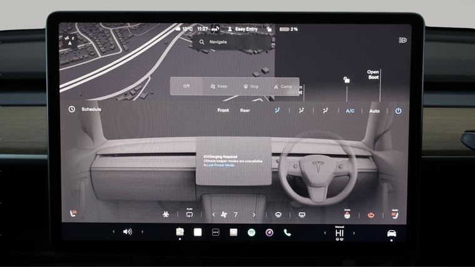This screenshot has width=475, height=267.
Task: Tap the Navigate search field
Action: (x=232, y=42)
